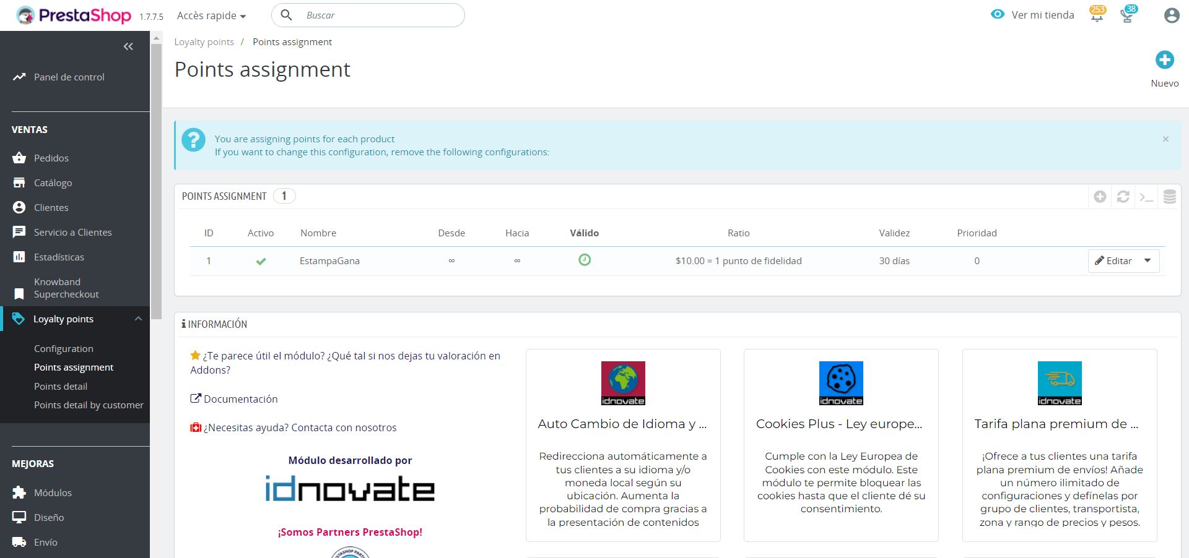Image resolution: width=1189 pixels, height=558 pixels.
Task: Open the Clientes menu
Action: (x=51, y=207)
